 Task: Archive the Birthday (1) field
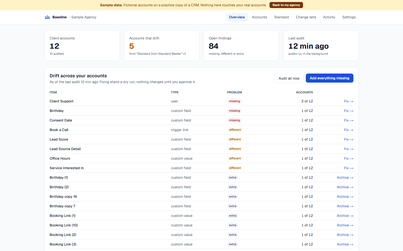(x=345, y=177)
